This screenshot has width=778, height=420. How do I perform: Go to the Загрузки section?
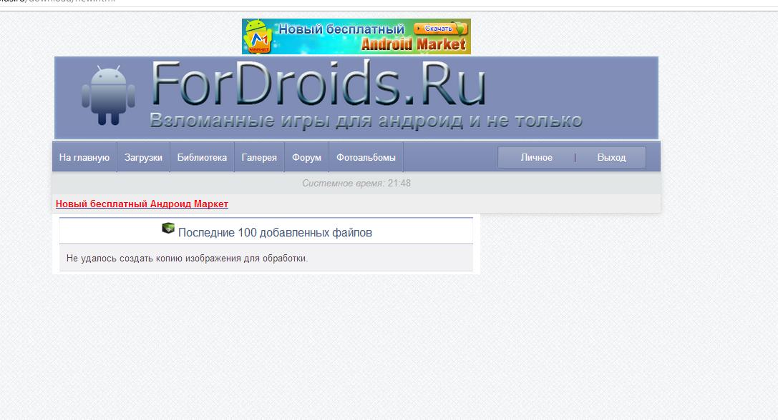pyautogui.click(x=143, y=157)
